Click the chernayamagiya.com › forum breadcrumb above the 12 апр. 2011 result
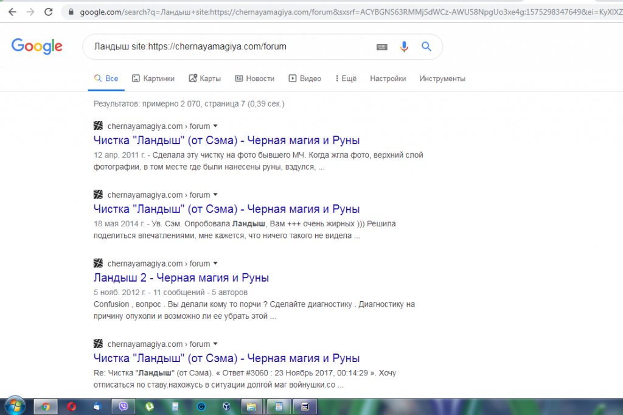This screenshot has height=415, width=623. 159,126
